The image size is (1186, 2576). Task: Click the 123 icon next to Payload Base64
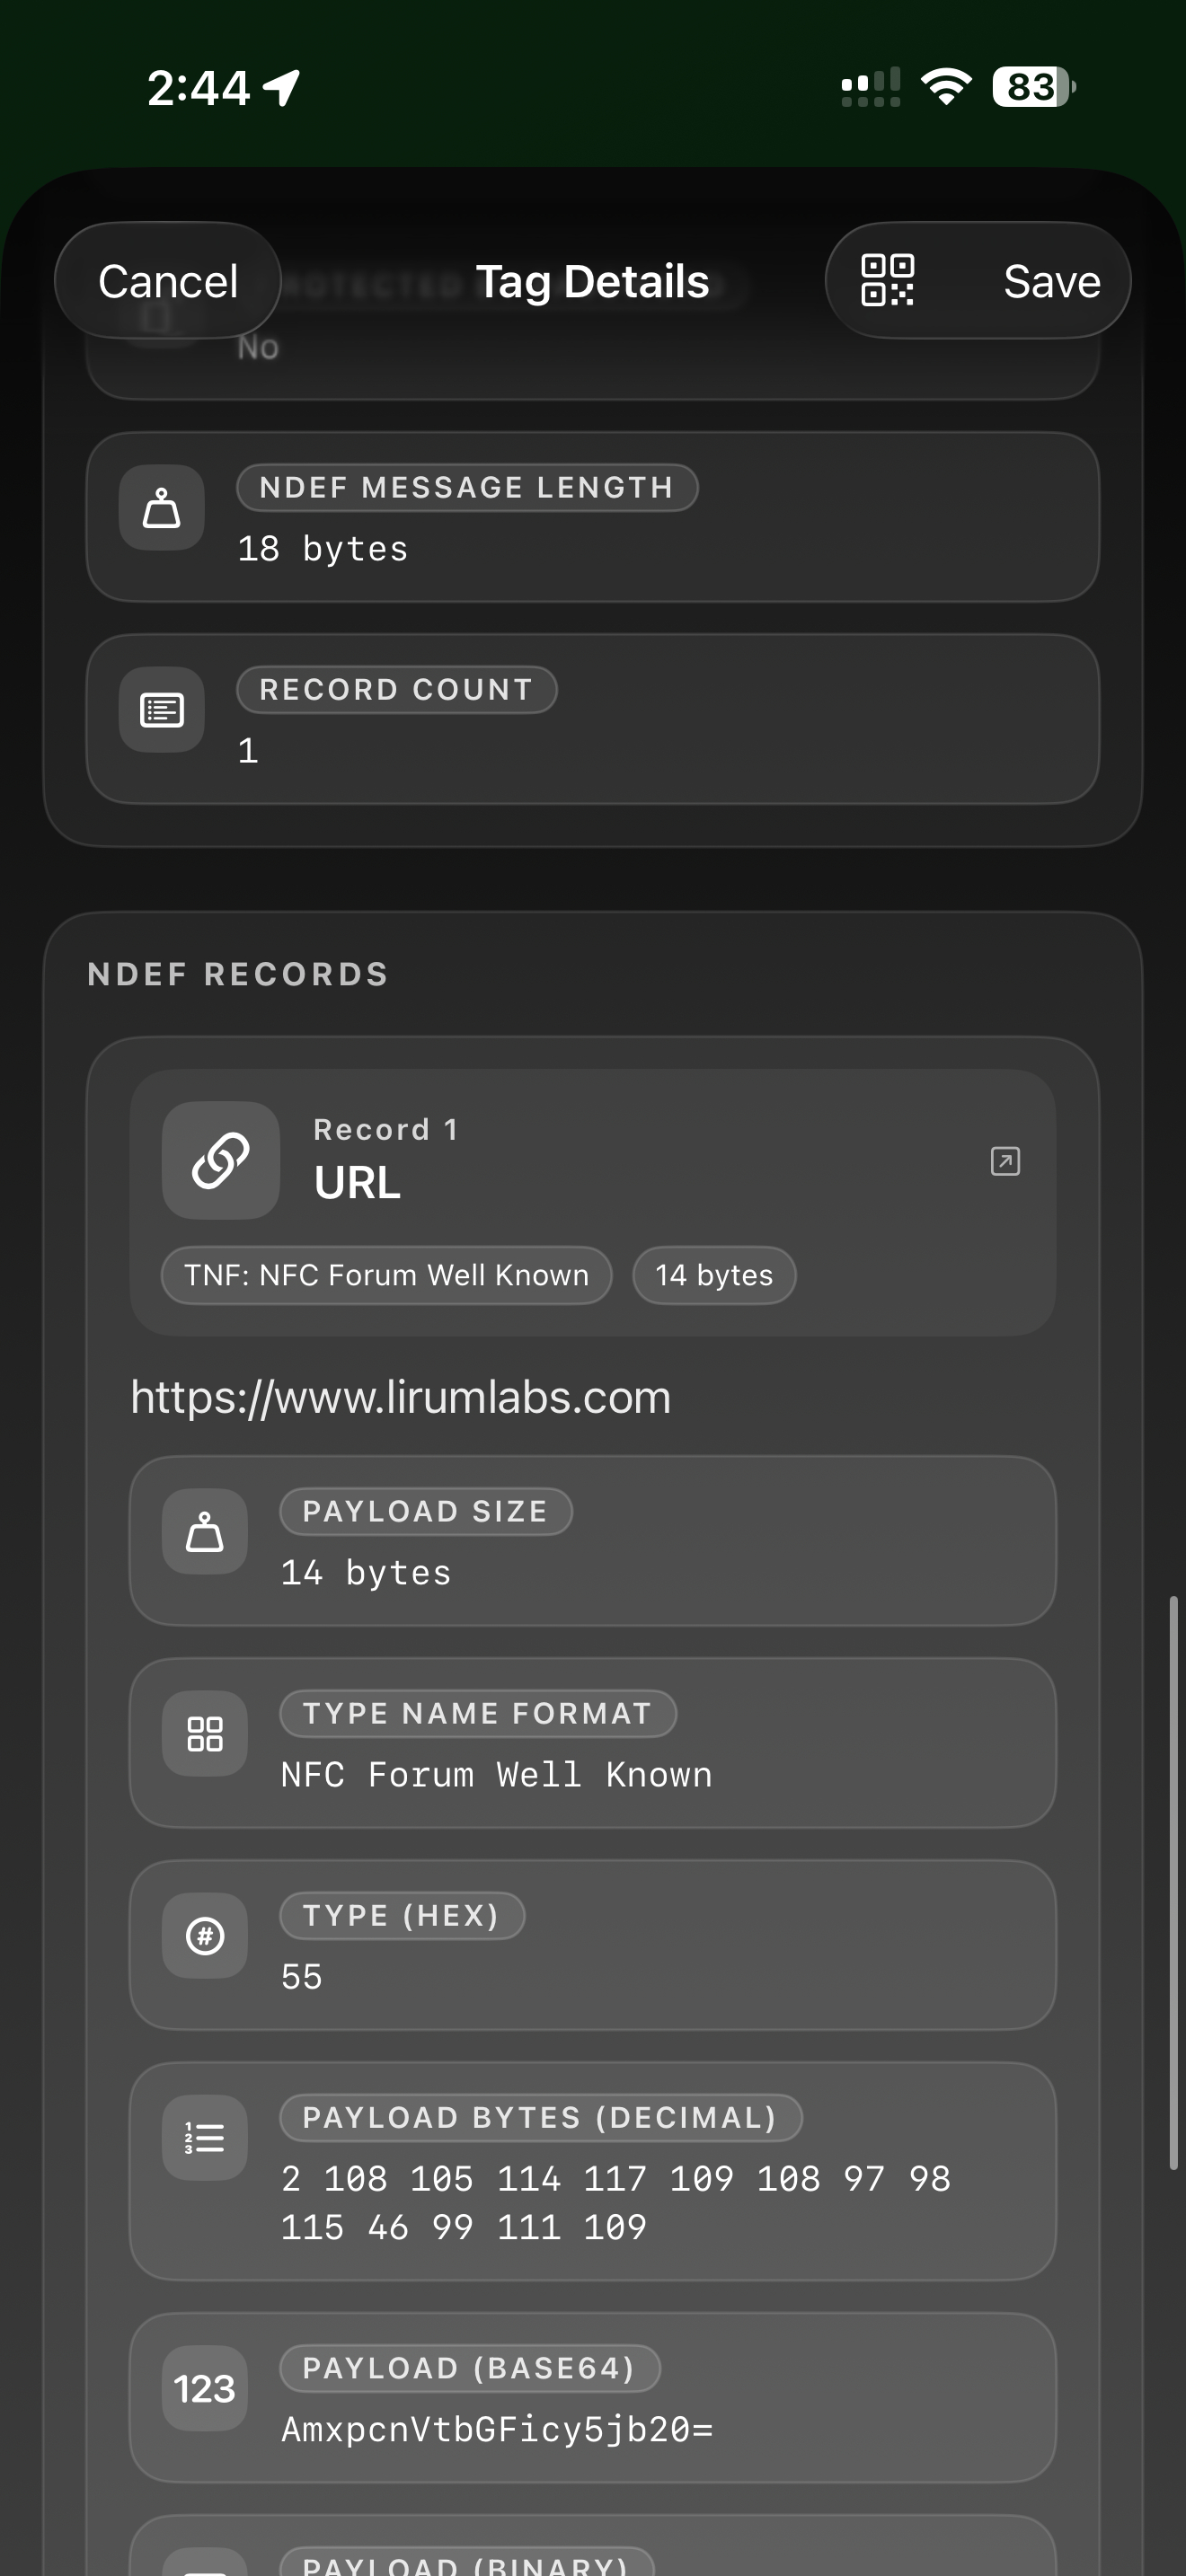click(203, 2390)
